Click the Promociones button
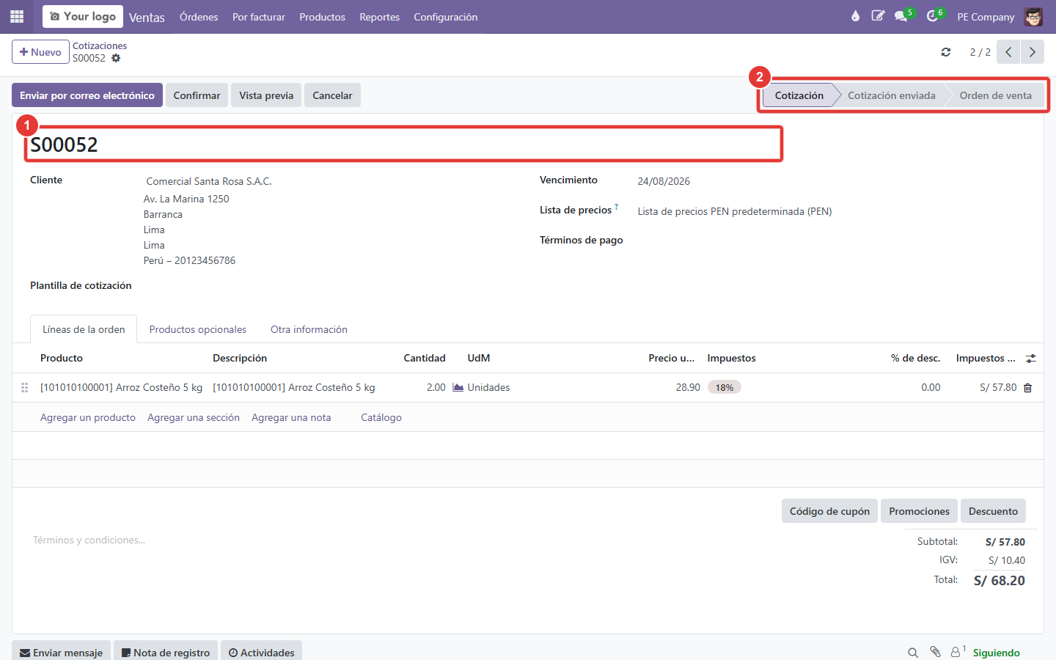 click(x=919, y=511)
